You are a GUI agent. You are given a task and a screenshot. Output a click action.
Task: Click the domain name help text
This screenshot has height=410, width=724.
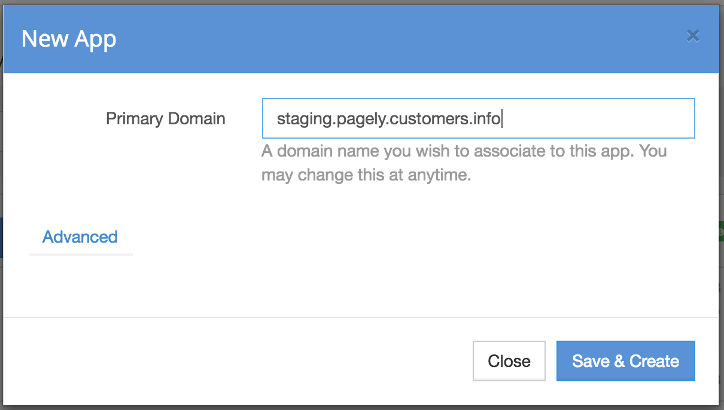[x=464, y=163]
